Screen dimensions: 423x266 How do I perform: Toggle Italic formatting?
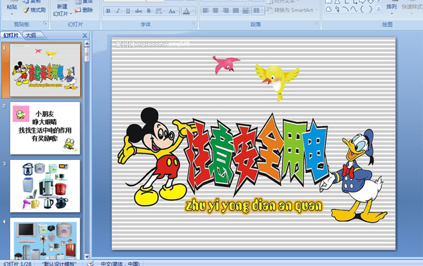coord(118,11)
